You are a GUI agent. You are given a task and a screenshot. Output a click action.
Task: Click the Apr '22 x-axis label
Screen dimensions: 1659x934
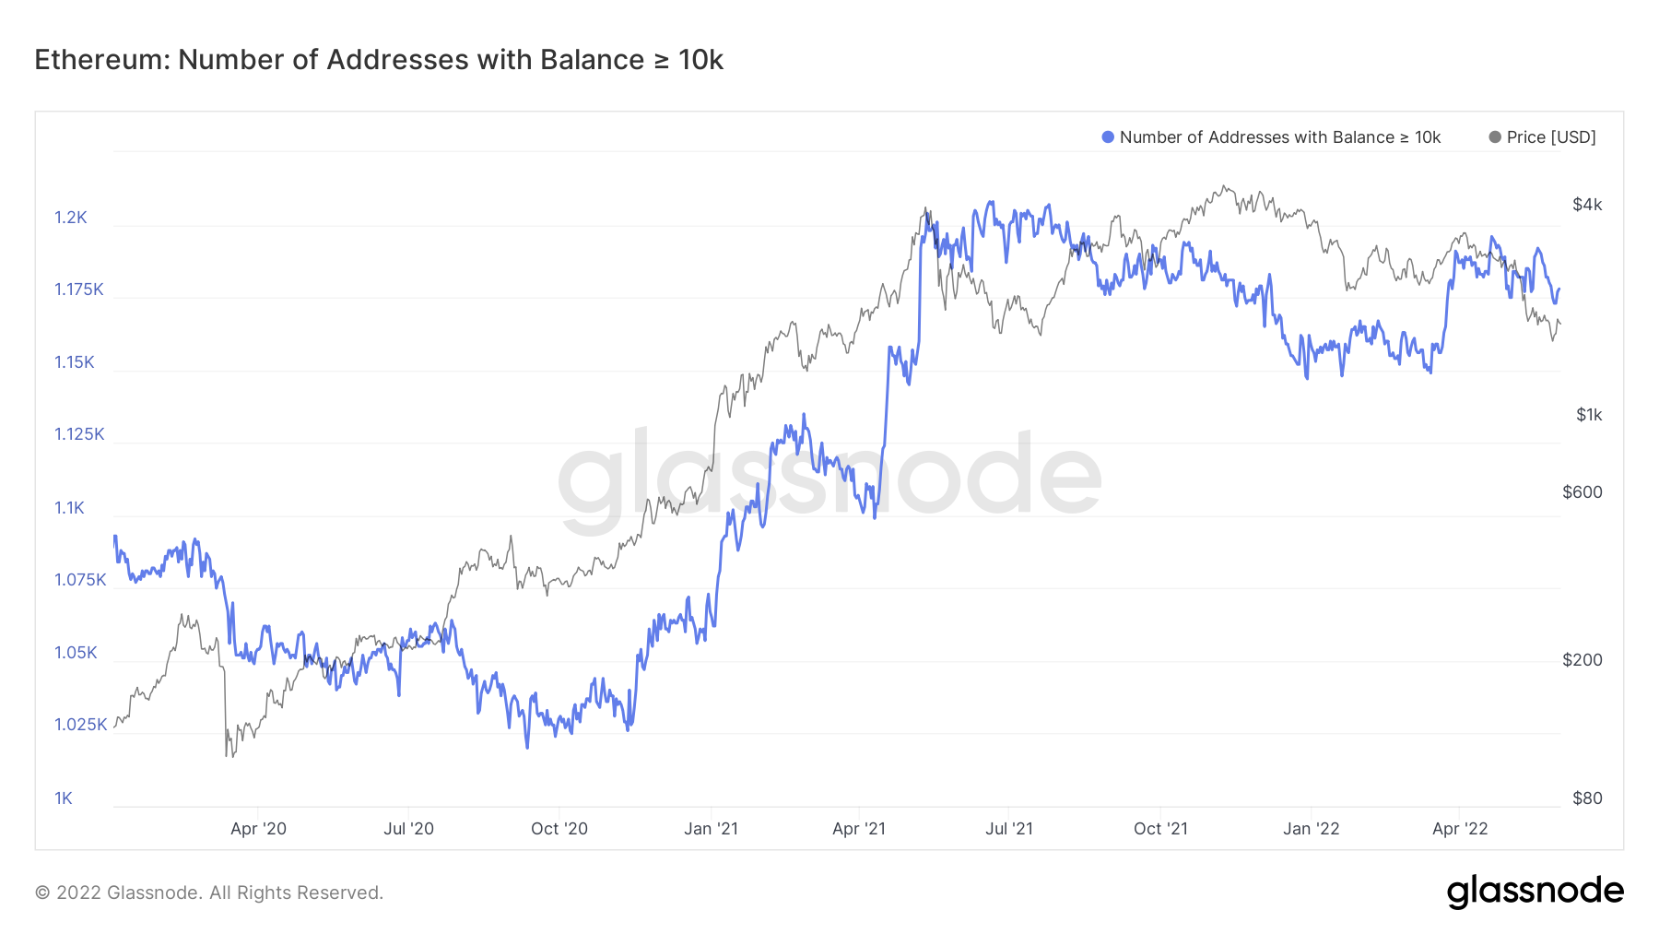click(x=1460, y=829)
